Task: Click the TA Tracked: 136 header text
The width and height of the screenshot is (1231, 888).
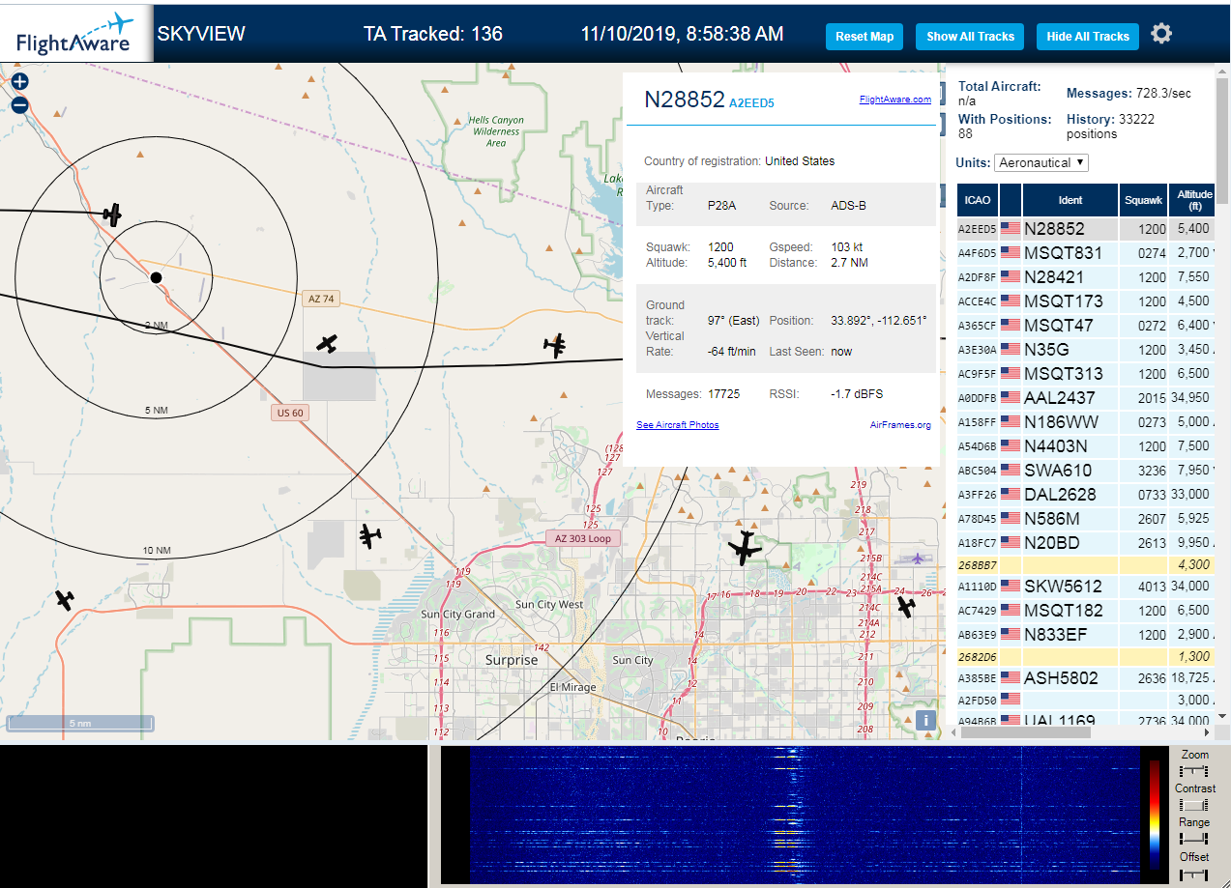Action: point(433,34)
